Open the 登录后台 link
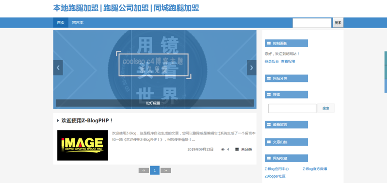This screenshot has height=183, width=387. (272, 62)
